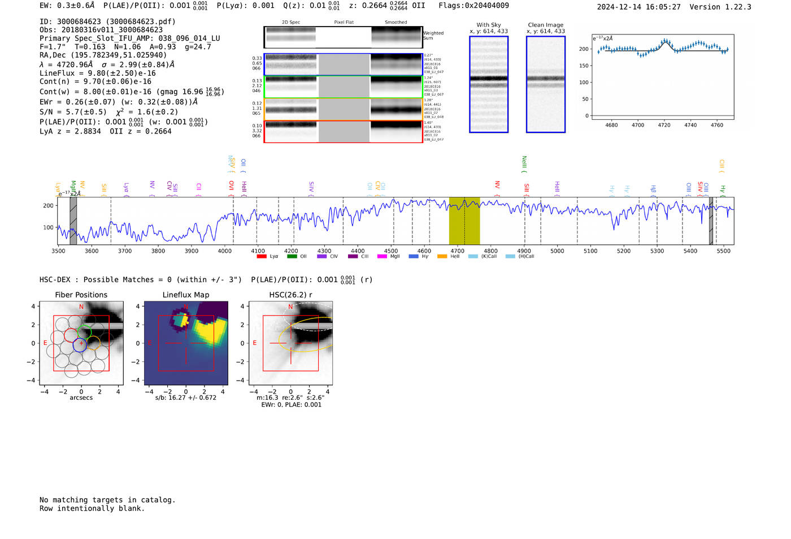Select the Fiber Positions plot
The image size is (791, 539).
coord(81,343)
